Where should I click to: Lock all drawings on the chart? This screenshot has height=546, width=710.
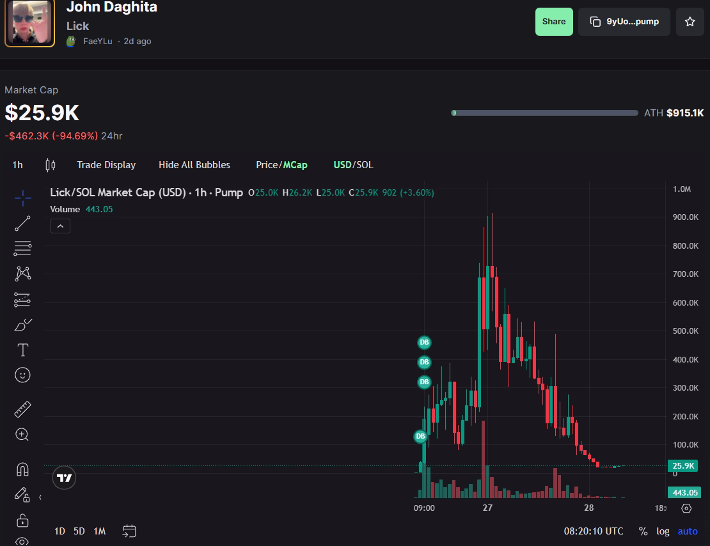pos(22,520)
